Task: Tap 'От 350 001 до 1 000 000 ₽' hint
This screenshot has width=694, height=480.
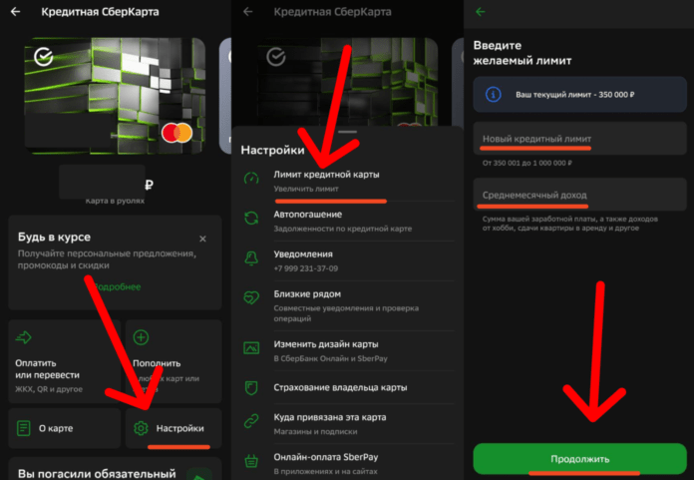Action: pos(527,163)
